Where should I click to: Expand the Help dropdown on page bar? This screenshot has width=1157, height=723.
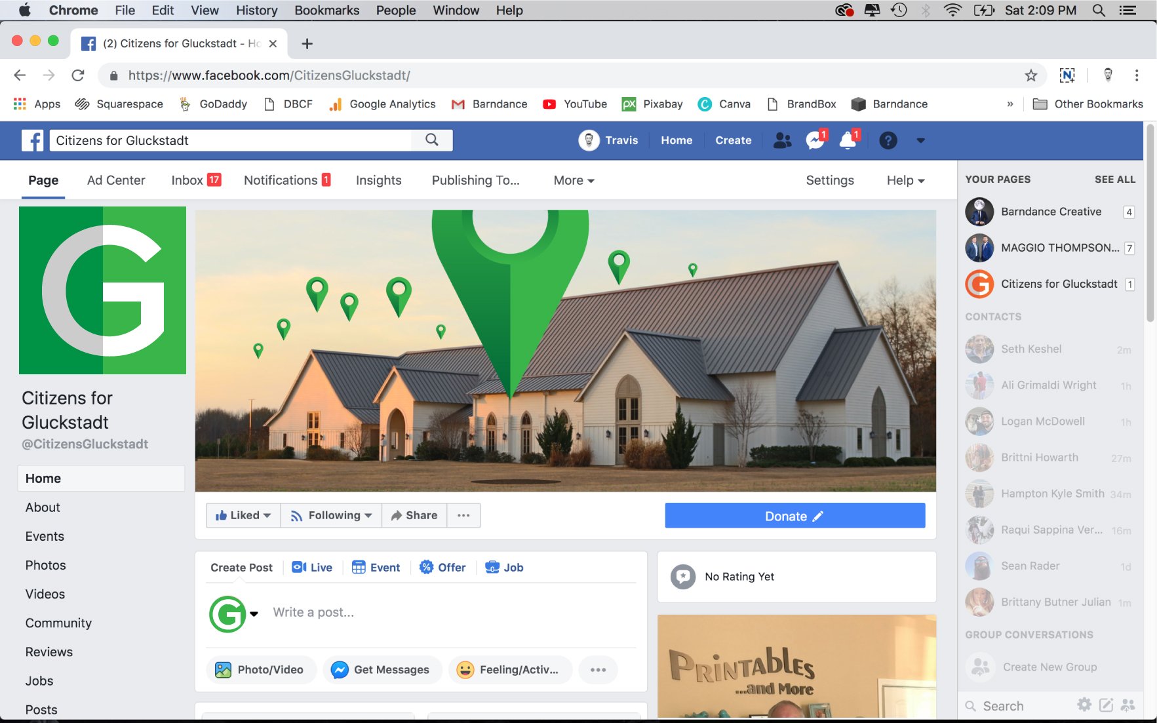click(905, 180)
